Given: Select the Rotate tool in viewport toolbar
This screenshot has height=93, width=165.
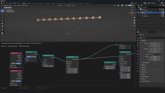Looking at the screenshot, I should pos(2,20).
